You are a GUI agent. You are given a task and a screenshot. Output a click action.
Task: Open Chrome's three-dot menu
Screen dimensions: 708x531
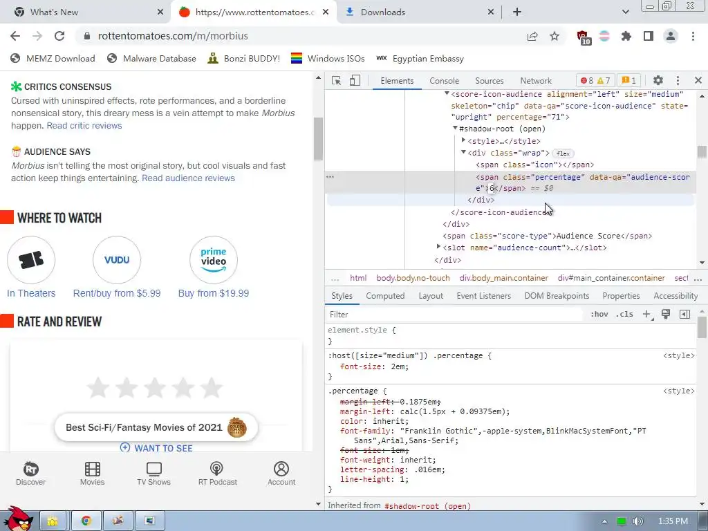pyautogui.click(x=693, y=36)
